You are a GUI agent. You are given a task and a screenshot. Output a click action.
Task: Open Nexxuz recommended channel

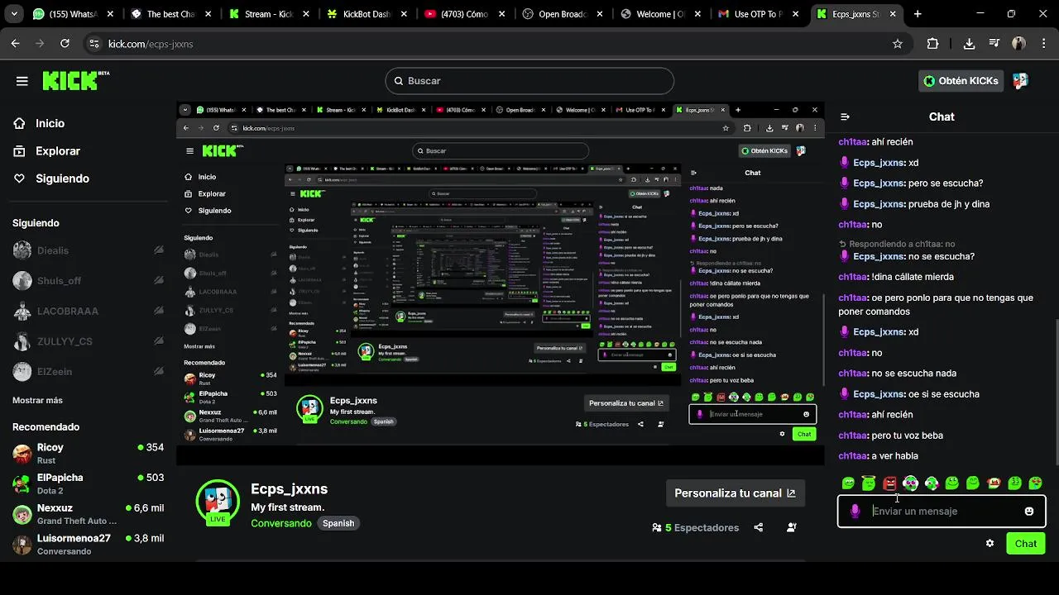coord(88,514)
